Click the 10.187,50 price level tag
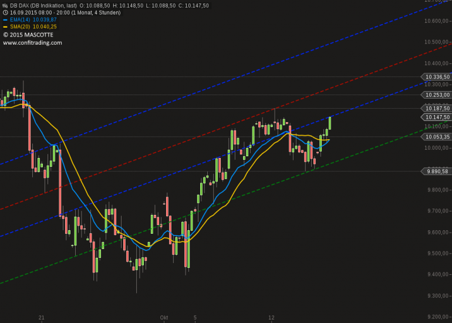The width and height of the screenshot is (452, 323). coord(436,109)
